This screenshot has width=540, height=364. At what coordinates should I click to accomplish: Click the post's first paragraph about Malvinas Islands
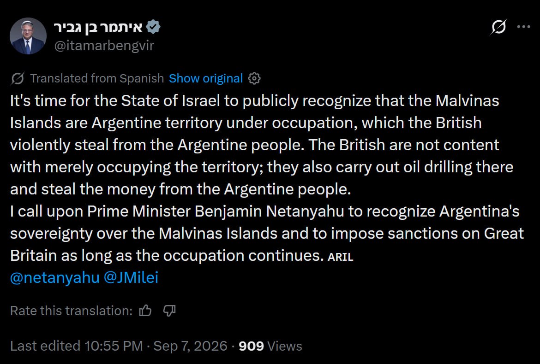point(262,145)
